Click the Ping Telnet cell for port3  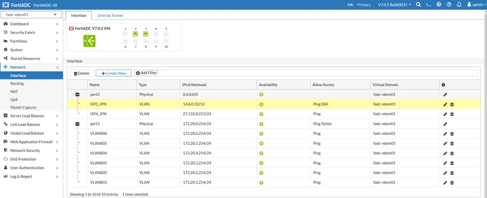341,124
